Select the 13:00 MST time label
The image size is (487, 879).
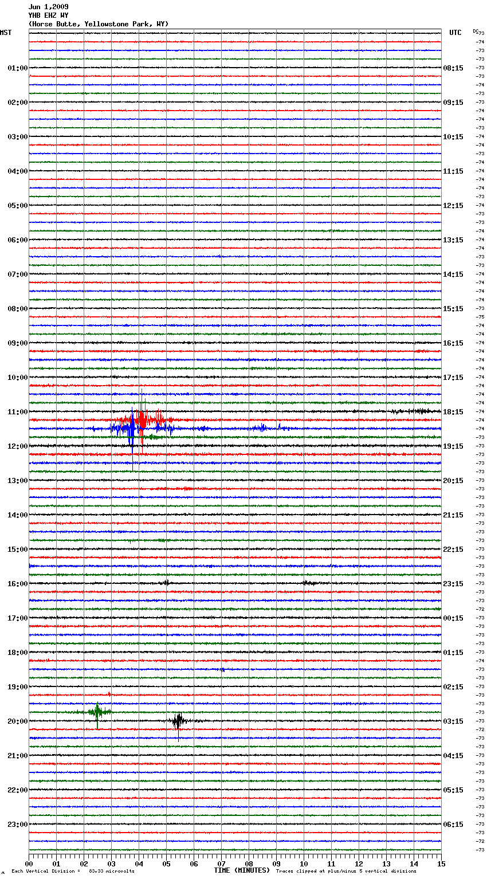coord(18,481)
